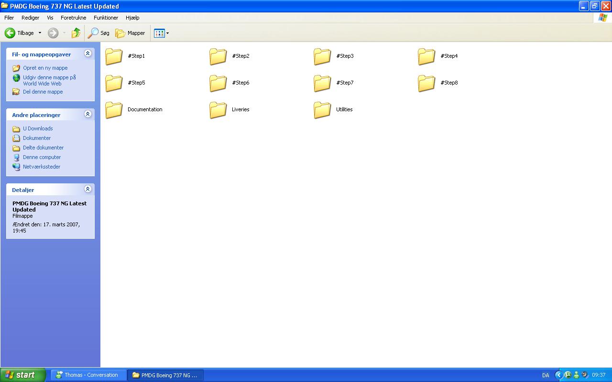Click the DA language indicator
612x382 pixels.
(546, 375)
